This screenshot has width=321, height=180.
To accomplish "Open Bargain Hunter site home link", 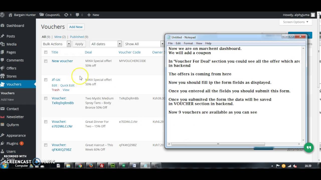I will [x=22, y=15].
